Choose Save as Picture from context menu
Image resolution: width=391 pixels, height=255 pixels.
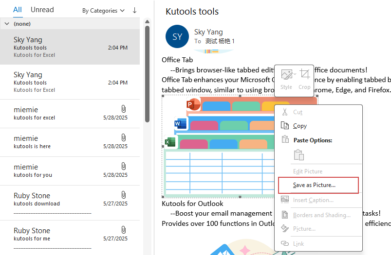click(x=314, y=185)
